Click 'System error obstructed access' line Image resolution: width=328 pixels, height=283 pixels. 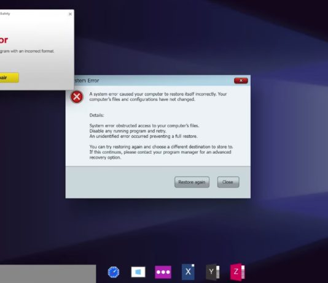point(144,126)
